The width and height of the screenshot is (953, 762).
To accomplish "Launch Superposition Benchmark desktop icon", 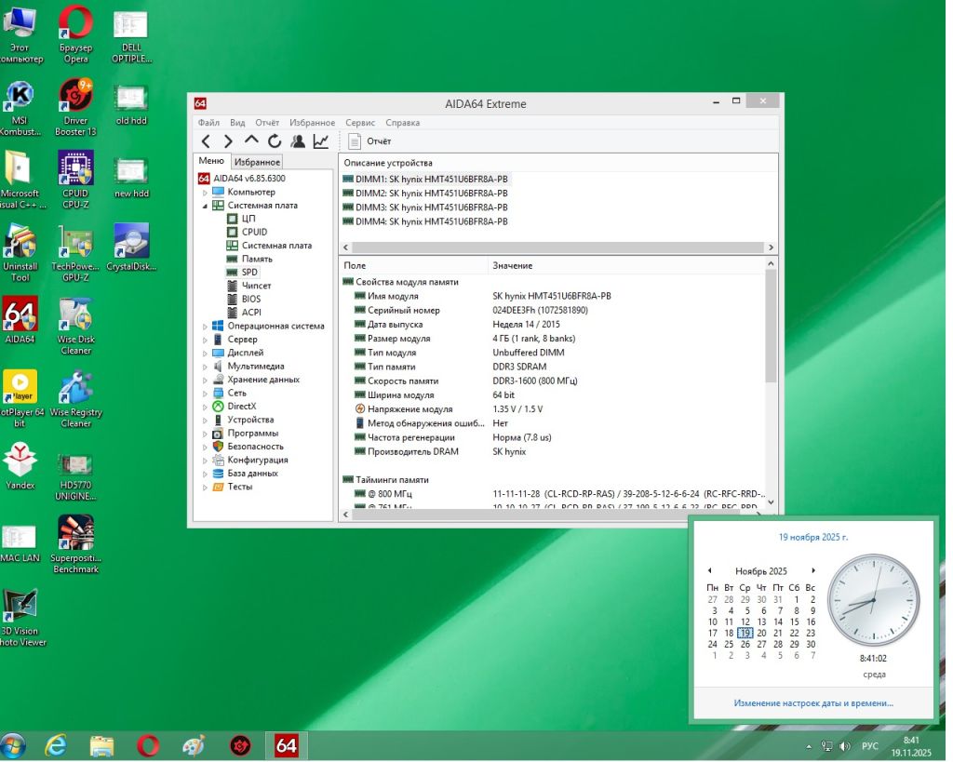I will point(76,545).
